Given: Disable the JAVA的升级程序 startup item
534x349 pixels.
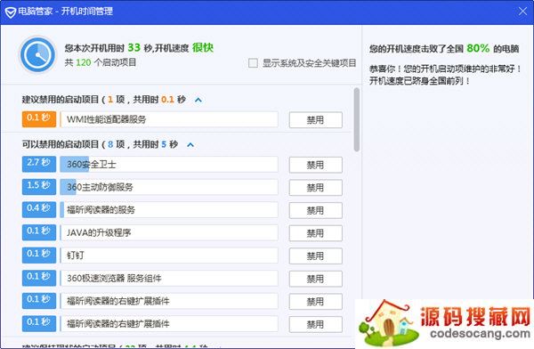Looking at the screenshot, I should (316, 233).
